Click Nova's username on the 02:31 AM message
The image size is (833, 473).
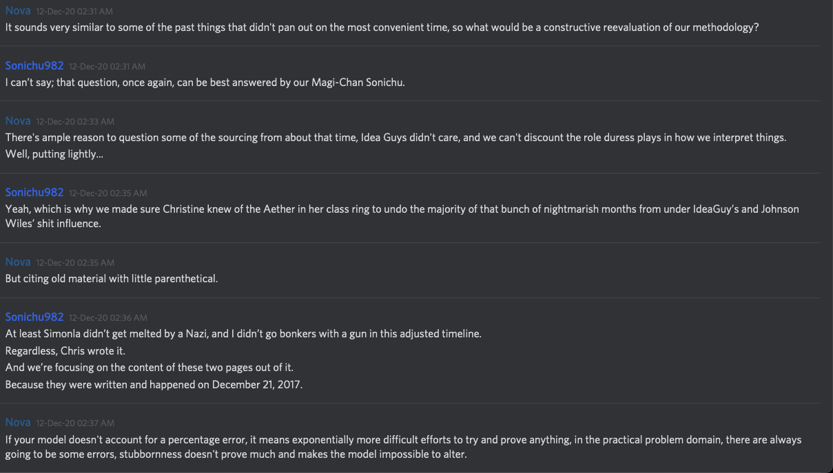18,11
